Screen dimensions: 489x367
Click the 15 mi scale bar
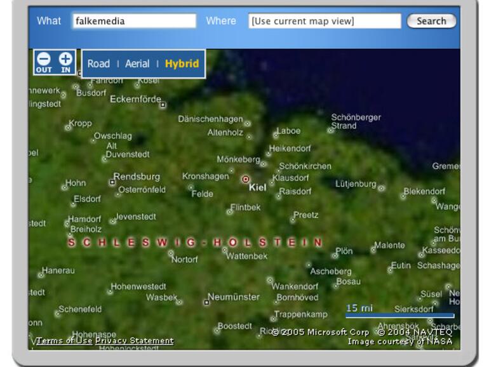tap(399, 314)
